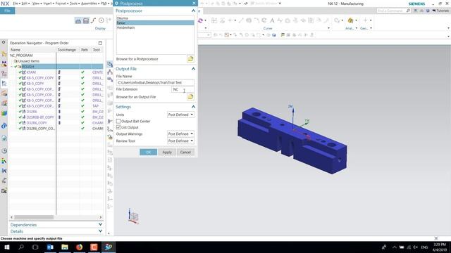Open the Assemblies menu
451x253 pixels.
[x=89, y=4]
